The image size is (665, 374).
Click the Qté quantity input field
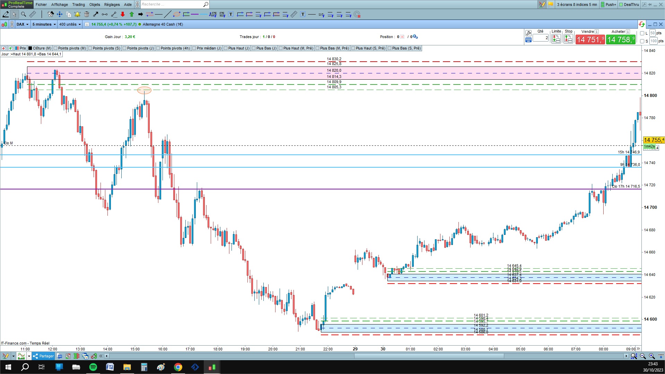pos(541,38)
